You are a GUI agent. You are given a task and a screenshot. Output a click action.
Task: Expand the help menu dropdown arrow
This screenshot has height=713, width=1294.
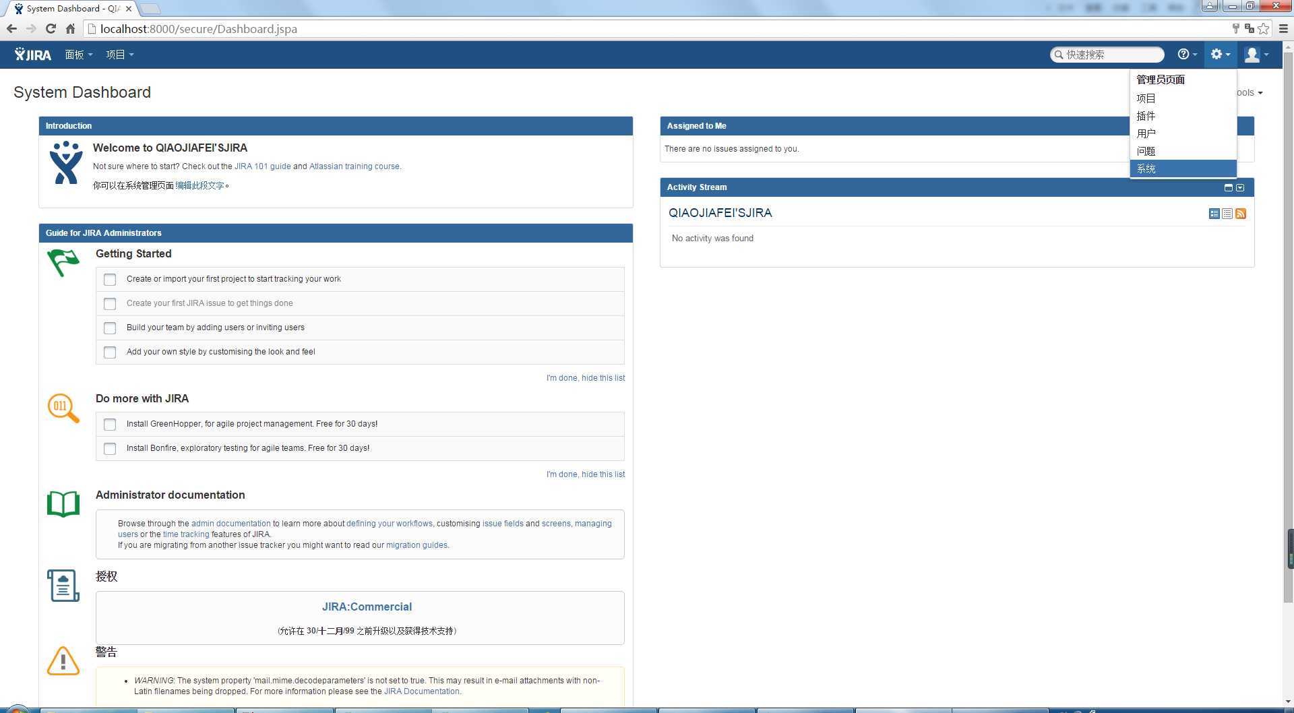[x=1195, y=55]
